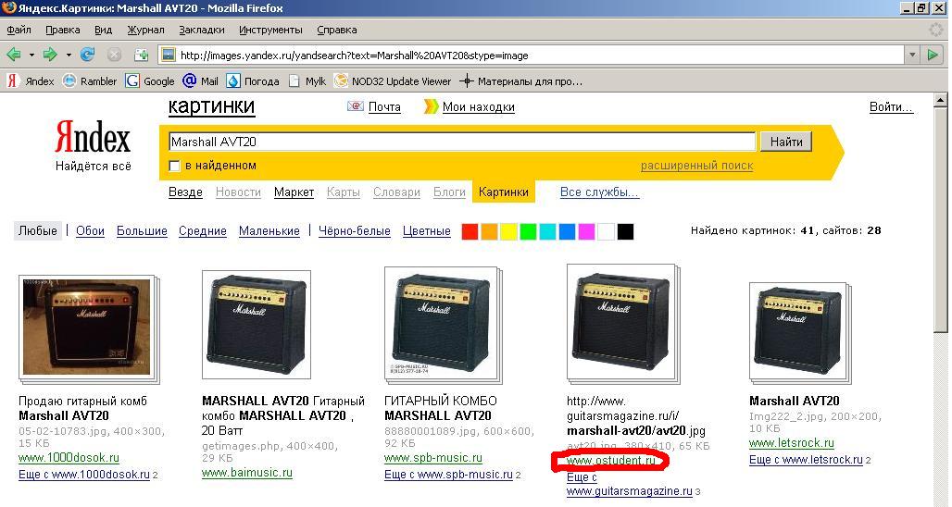
Task: Filter by Обои image size
Action: pyautogui.click(x=90, y=230)
